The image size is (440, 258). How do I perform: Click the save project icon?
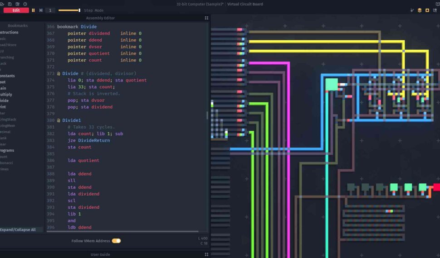click(10, 4)
